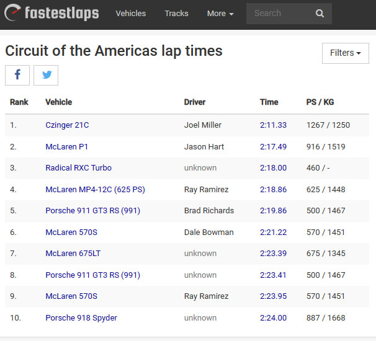Viewport: 376px width, 341px height.
Task: Open McLaren 570S link in rank 6
Action: tap(71, 232)
